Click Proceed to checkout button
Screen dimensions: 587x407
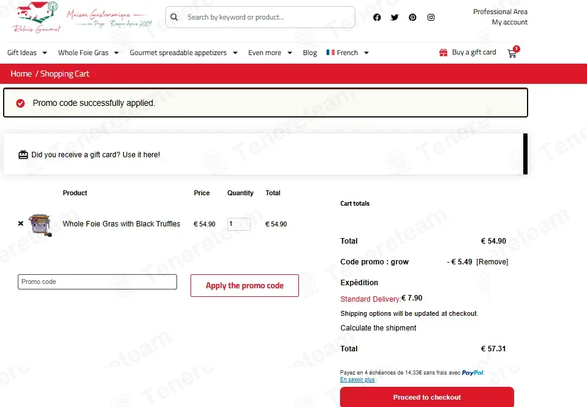[x=427, y=397]
